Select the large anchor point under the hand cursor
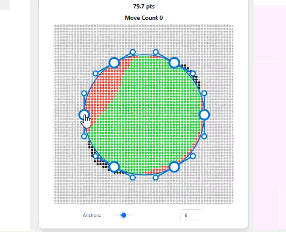 84,115
